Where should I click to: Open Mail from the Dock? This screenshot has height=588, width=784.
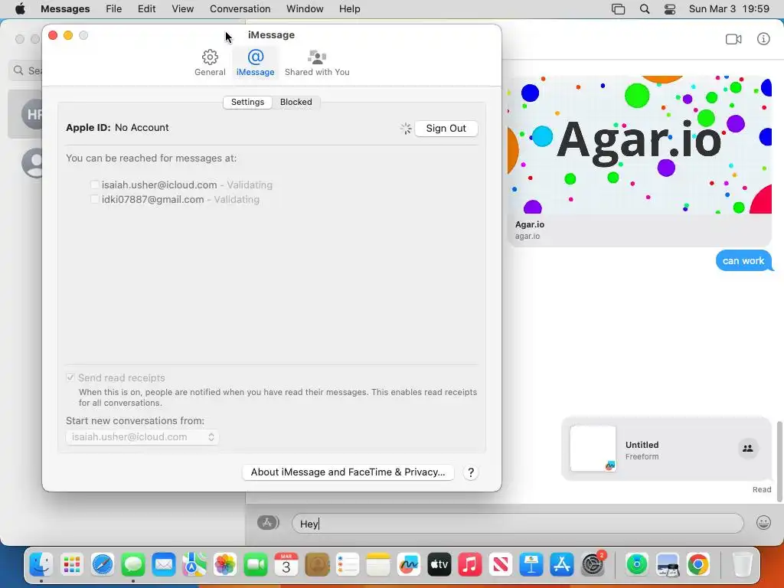pos(164,564)
